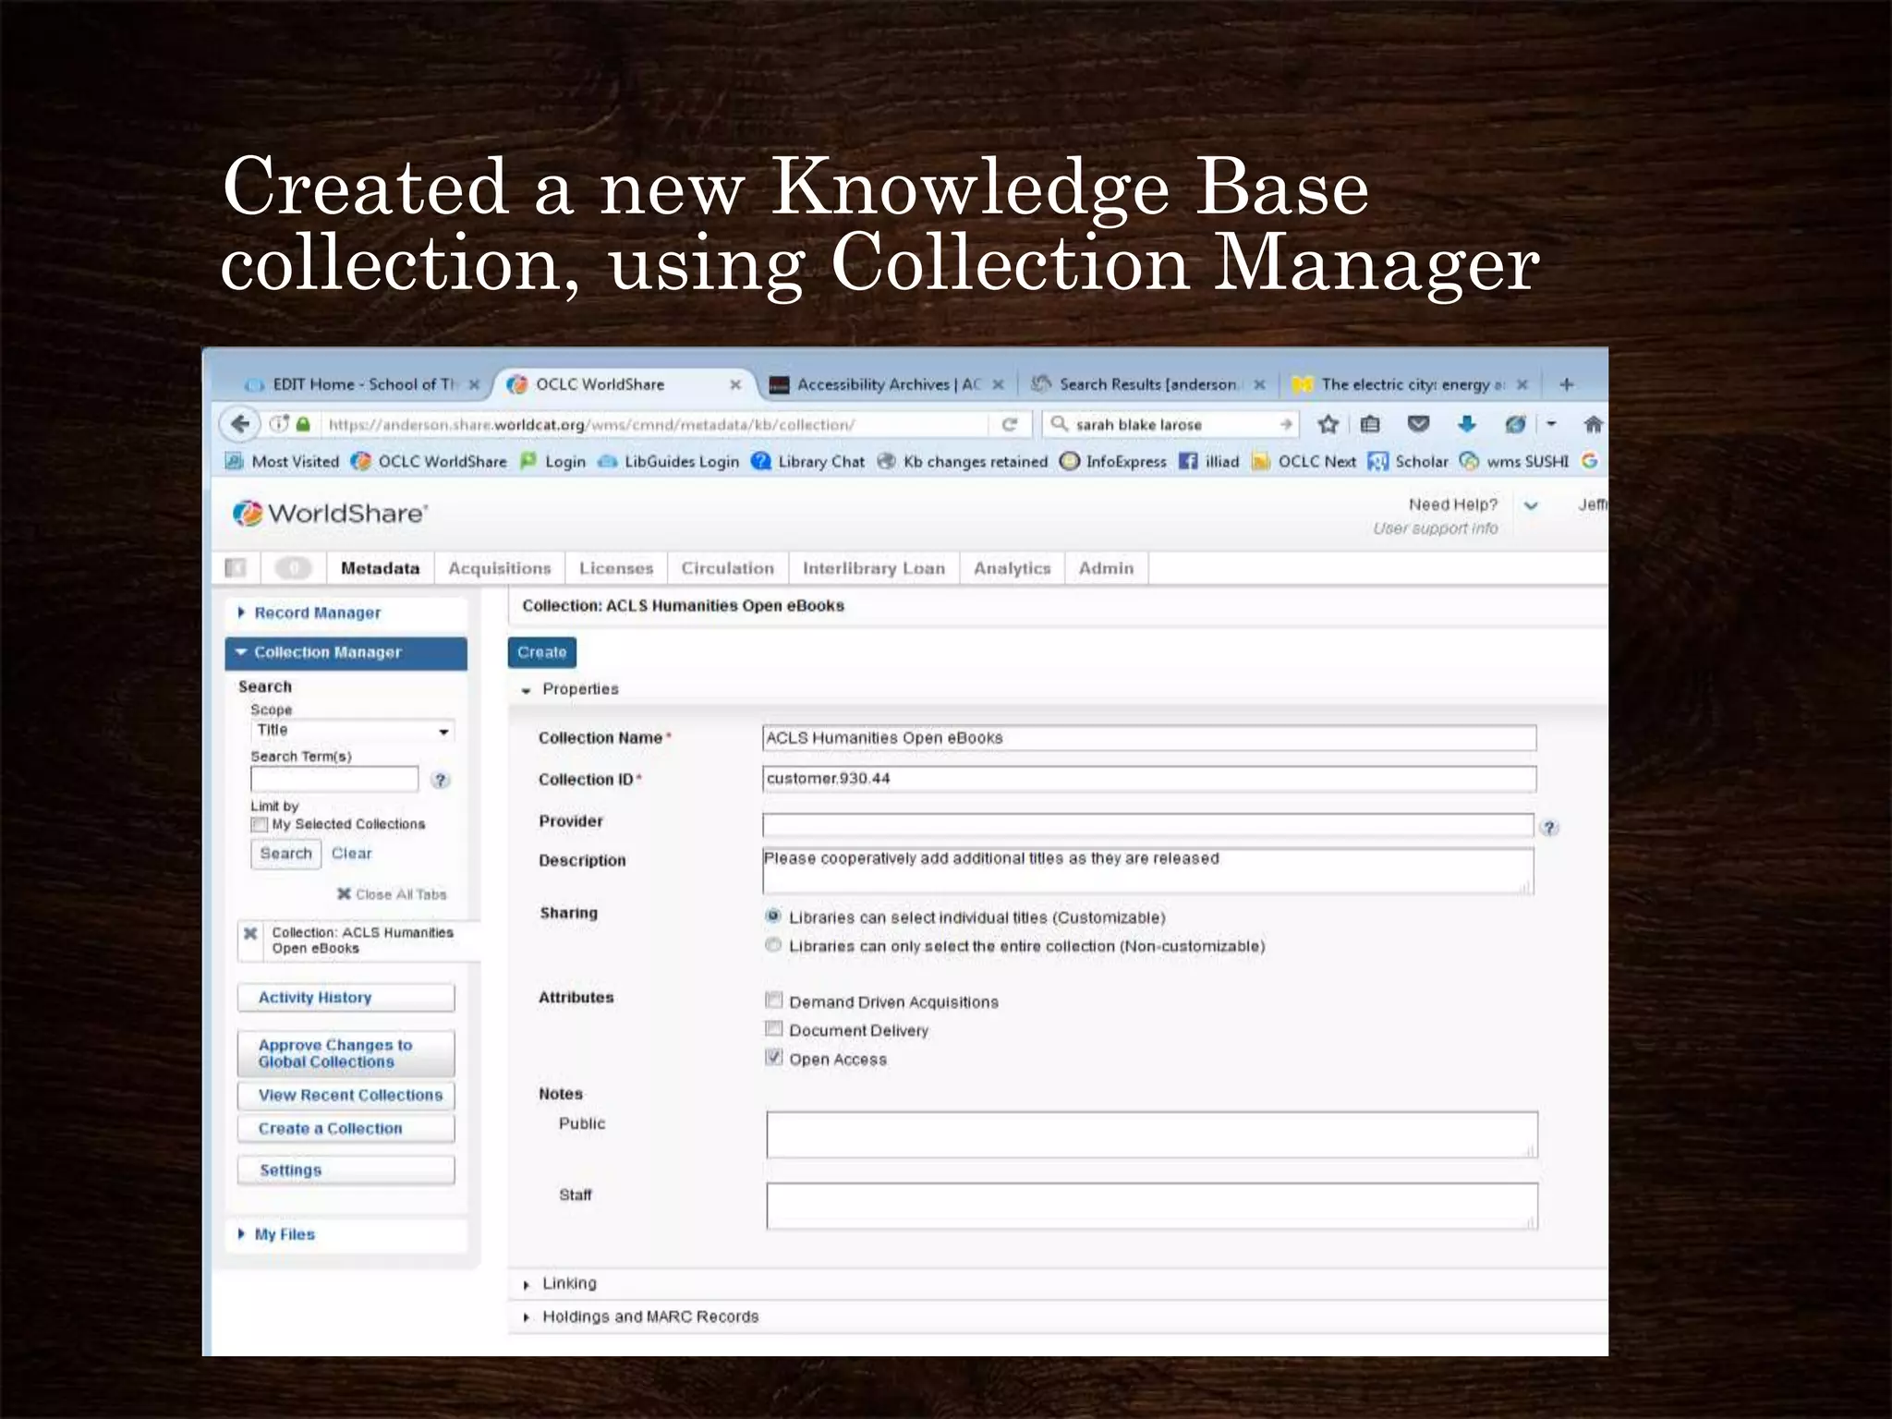The width and height of the screenshot is (1892, 1419).
Task: Click the Search button in sidebar
Action: (x=285, y=854)
